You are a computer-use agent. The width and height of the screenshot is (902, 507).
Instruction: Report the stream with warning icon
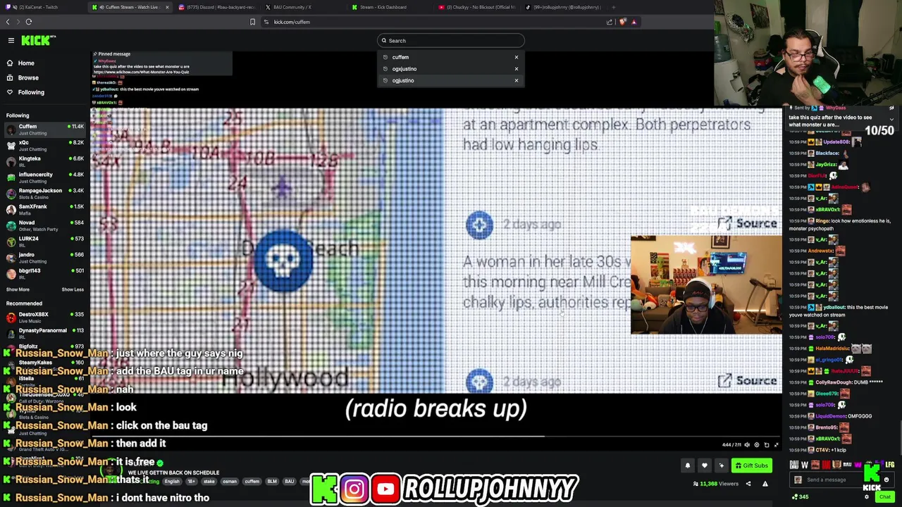coord(765,484)
